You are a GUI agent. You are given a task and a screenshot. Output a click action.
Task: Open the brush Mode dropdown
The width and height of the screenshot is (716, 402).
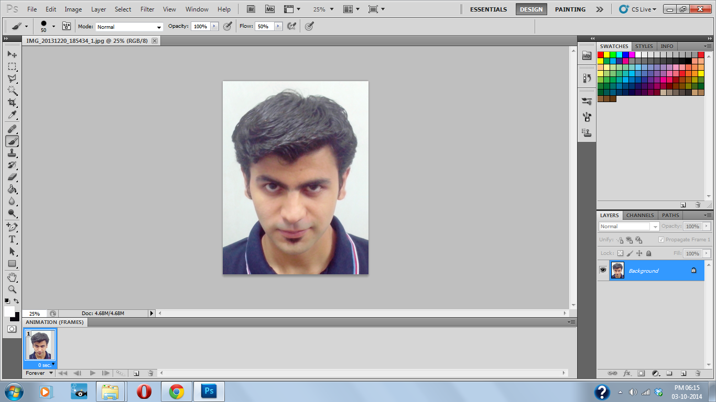(129, 27)
